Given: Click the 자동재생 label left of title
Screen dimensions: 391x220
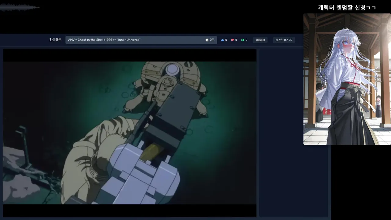Looking at the screenshot, I should (55, 40).
